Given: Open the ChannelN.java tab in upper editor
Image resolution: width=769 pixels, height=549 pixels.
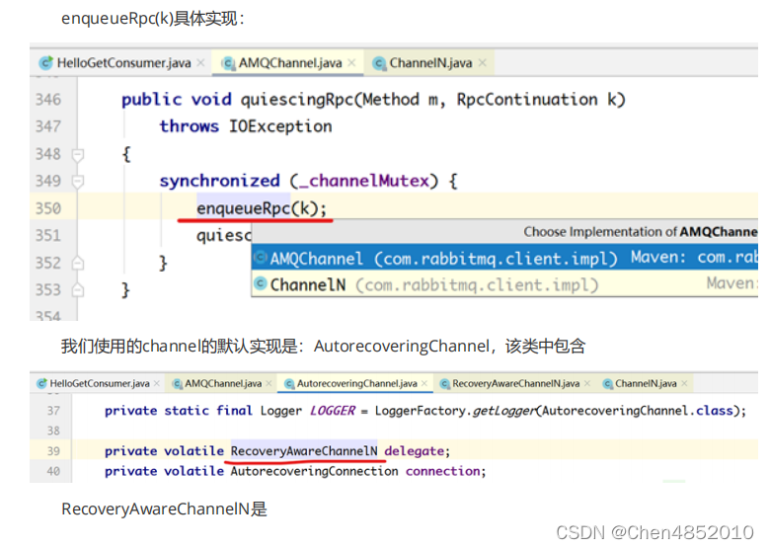Looking at the screenshot, I should click(430, 63).
